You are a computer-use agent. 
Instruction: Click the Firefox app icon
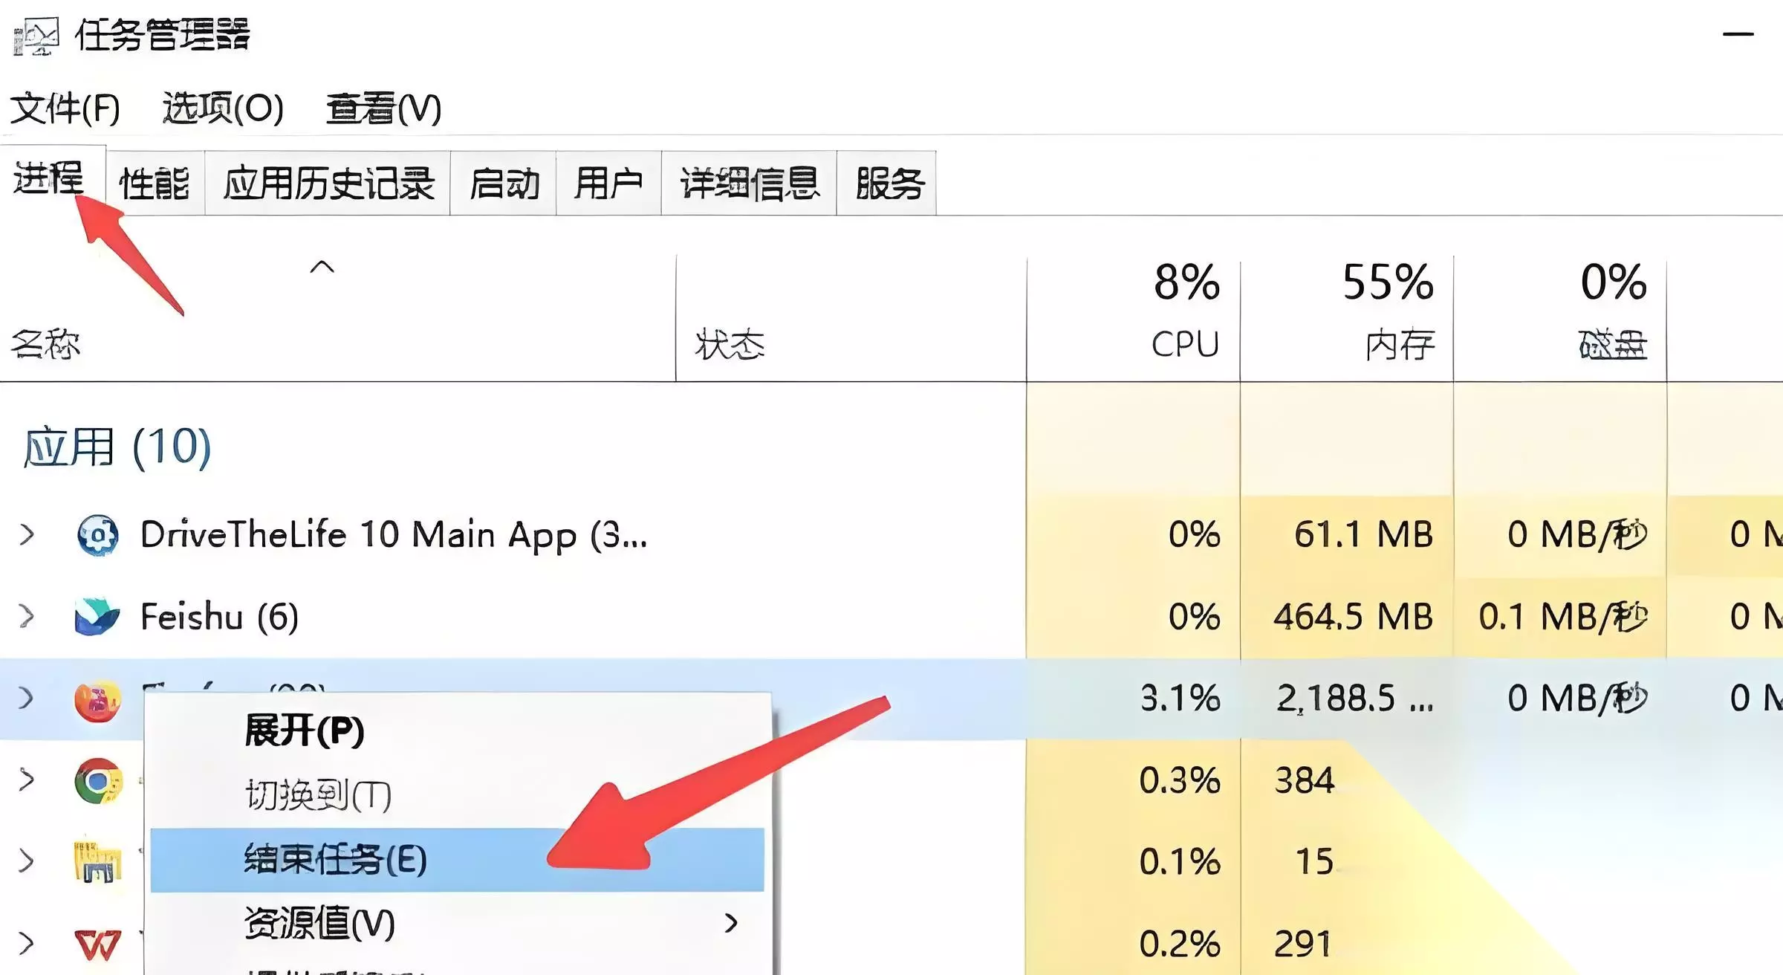(97, 700)
